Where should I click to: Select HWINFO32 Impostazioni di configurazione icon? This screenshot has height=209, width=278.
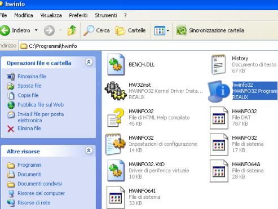point(116,144)
